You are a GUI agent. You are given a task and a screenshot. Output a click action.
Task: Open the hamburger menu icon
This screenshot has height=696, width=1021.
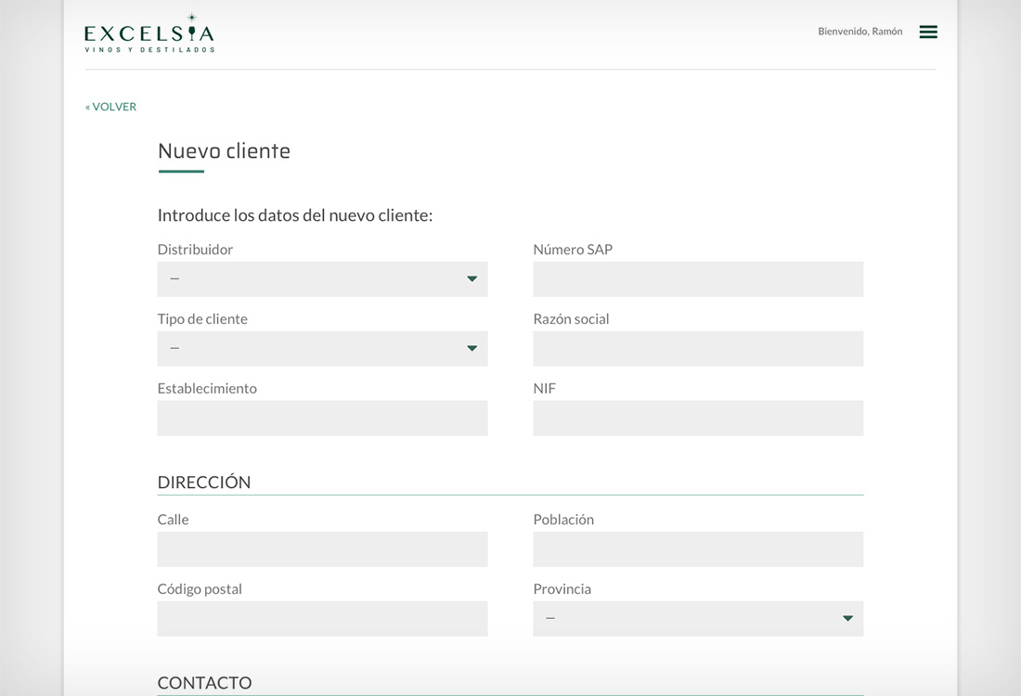click(x=927, y=32)
